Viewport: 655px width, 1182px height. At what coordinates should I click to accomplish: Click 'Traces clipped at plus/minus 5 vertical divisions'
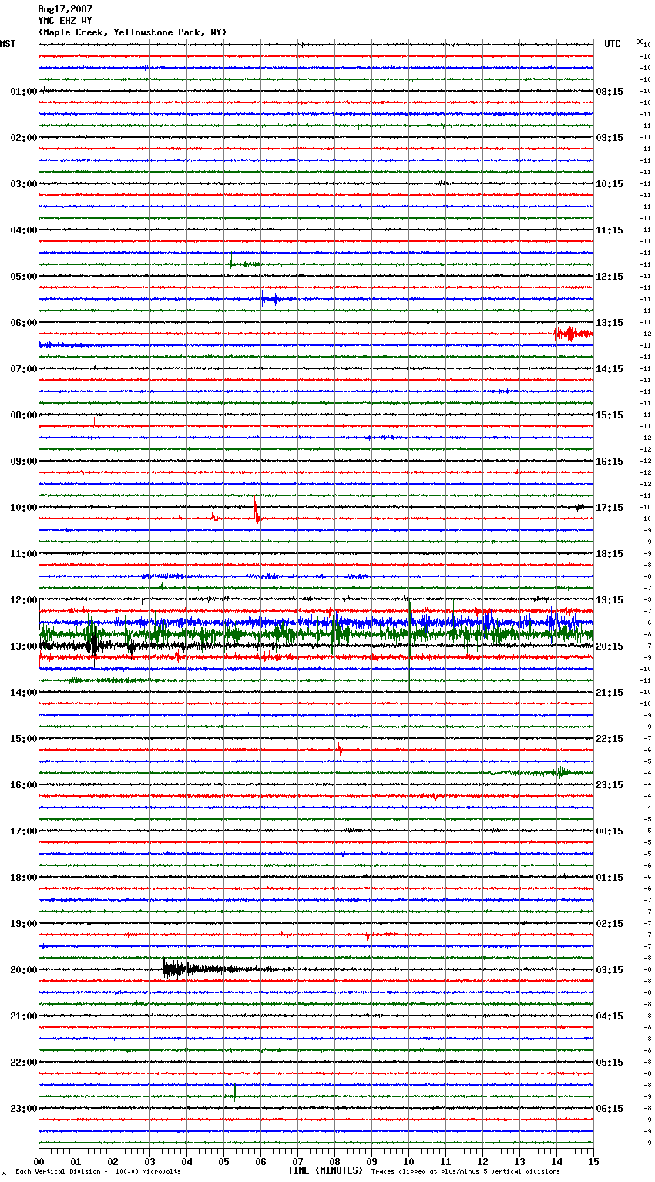(x=465, y=1172)
